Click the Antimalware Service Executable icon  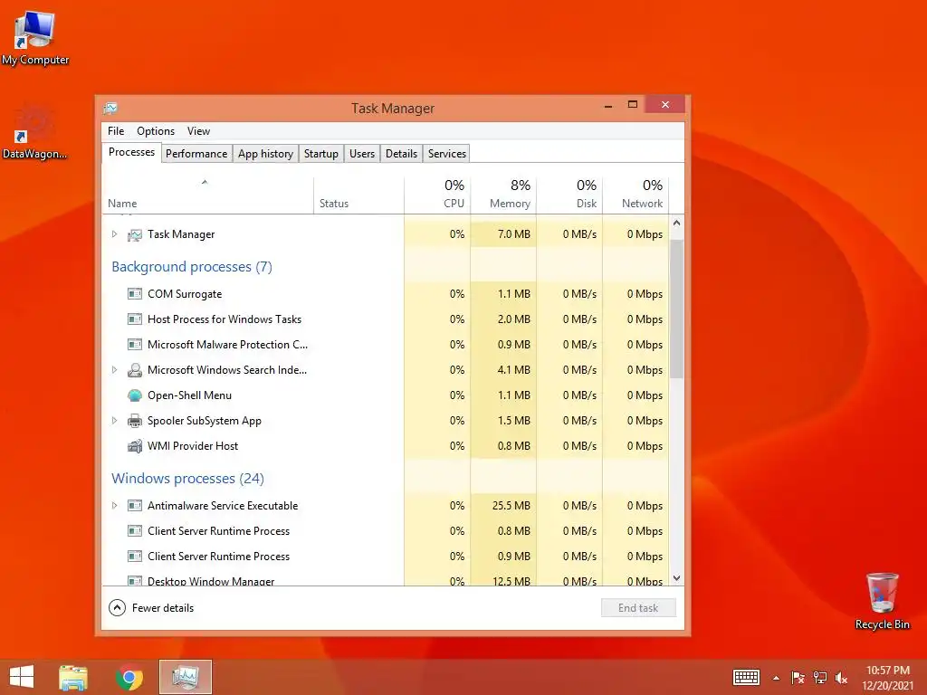(135, 506)
